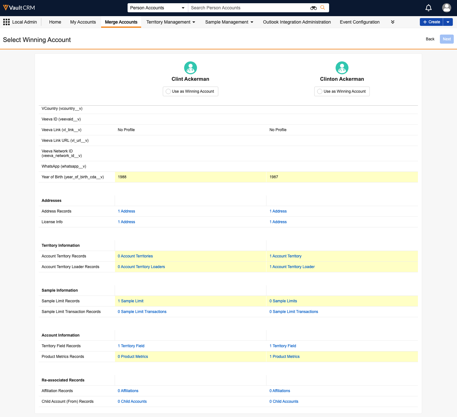The width and height of the screenshot is (457, 417).
Task: Open the Create button dropdown arrow
Action: [x=448, y=22]
